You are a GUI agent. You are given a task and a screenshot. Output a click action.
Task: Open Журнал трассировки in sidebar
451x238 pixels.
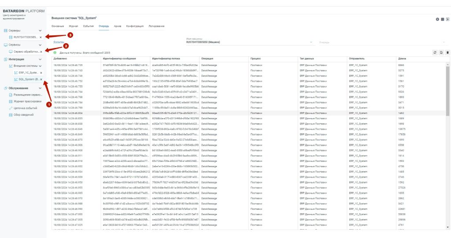(28, 101)
